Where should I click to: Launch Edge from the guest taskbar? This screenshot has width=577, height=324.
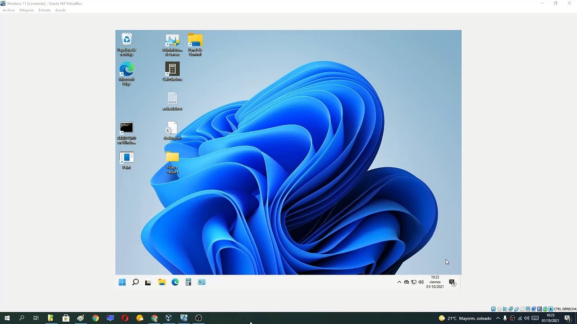pyautogui.click(x=175, y=282)
